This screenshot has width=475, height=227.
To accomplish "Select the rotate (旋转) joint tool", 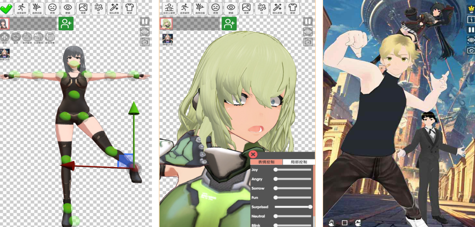I will (x=16, y=37).
